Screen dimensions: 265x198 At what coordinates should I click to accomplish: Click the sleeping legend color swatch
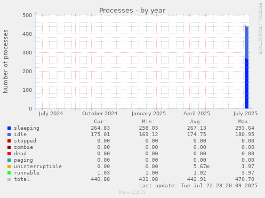[x=9, y=128]
